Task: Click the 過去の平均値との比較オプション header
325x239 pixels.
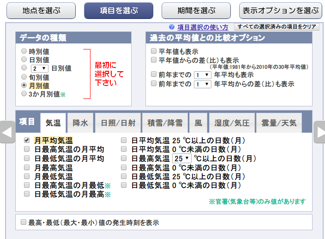Action: pos(229,38)
